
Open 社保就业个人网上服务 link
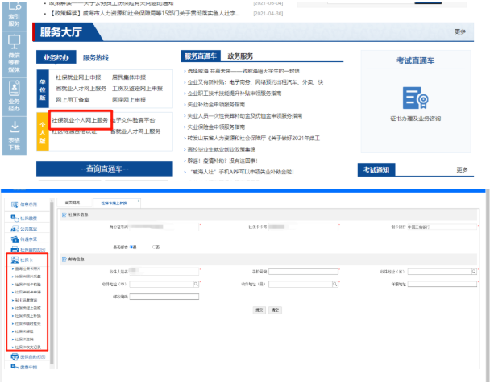point(79,119)
